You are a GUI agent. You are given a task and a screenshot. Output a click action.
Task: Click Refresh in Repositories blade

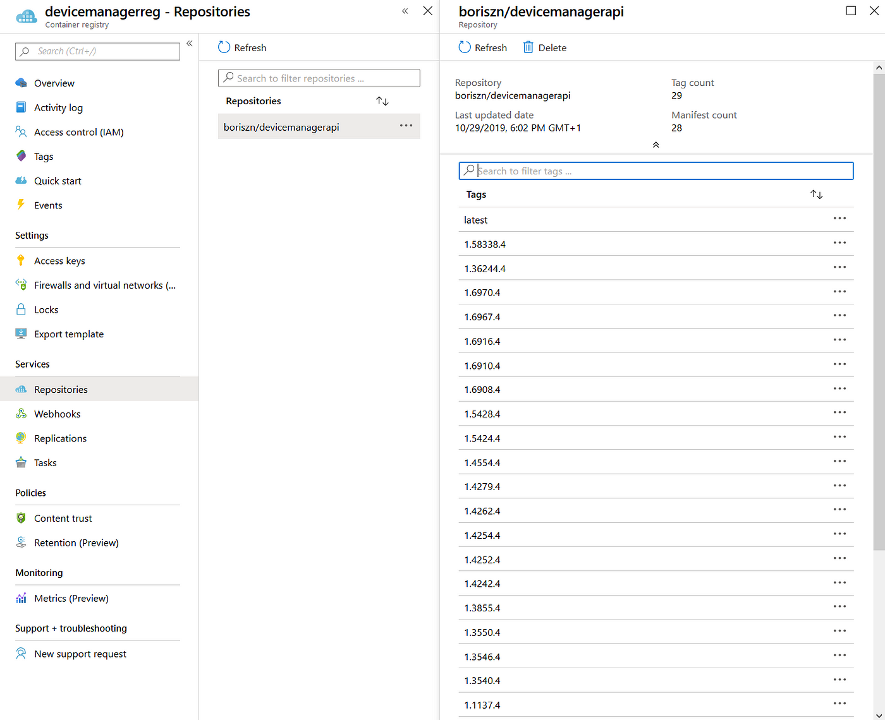pyautogui.click(x=242, y=47)
